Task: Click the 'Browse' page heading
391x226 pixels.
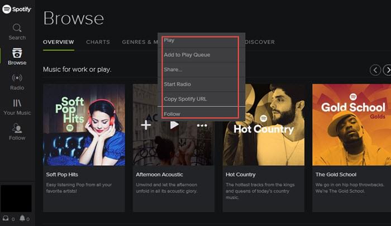Action: pos(74,18)
